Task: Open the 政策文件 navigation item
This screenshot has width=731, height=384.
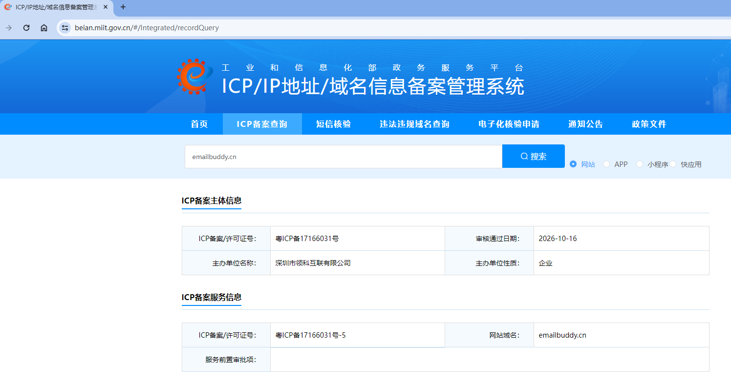Action: click(x=649, y=124)
